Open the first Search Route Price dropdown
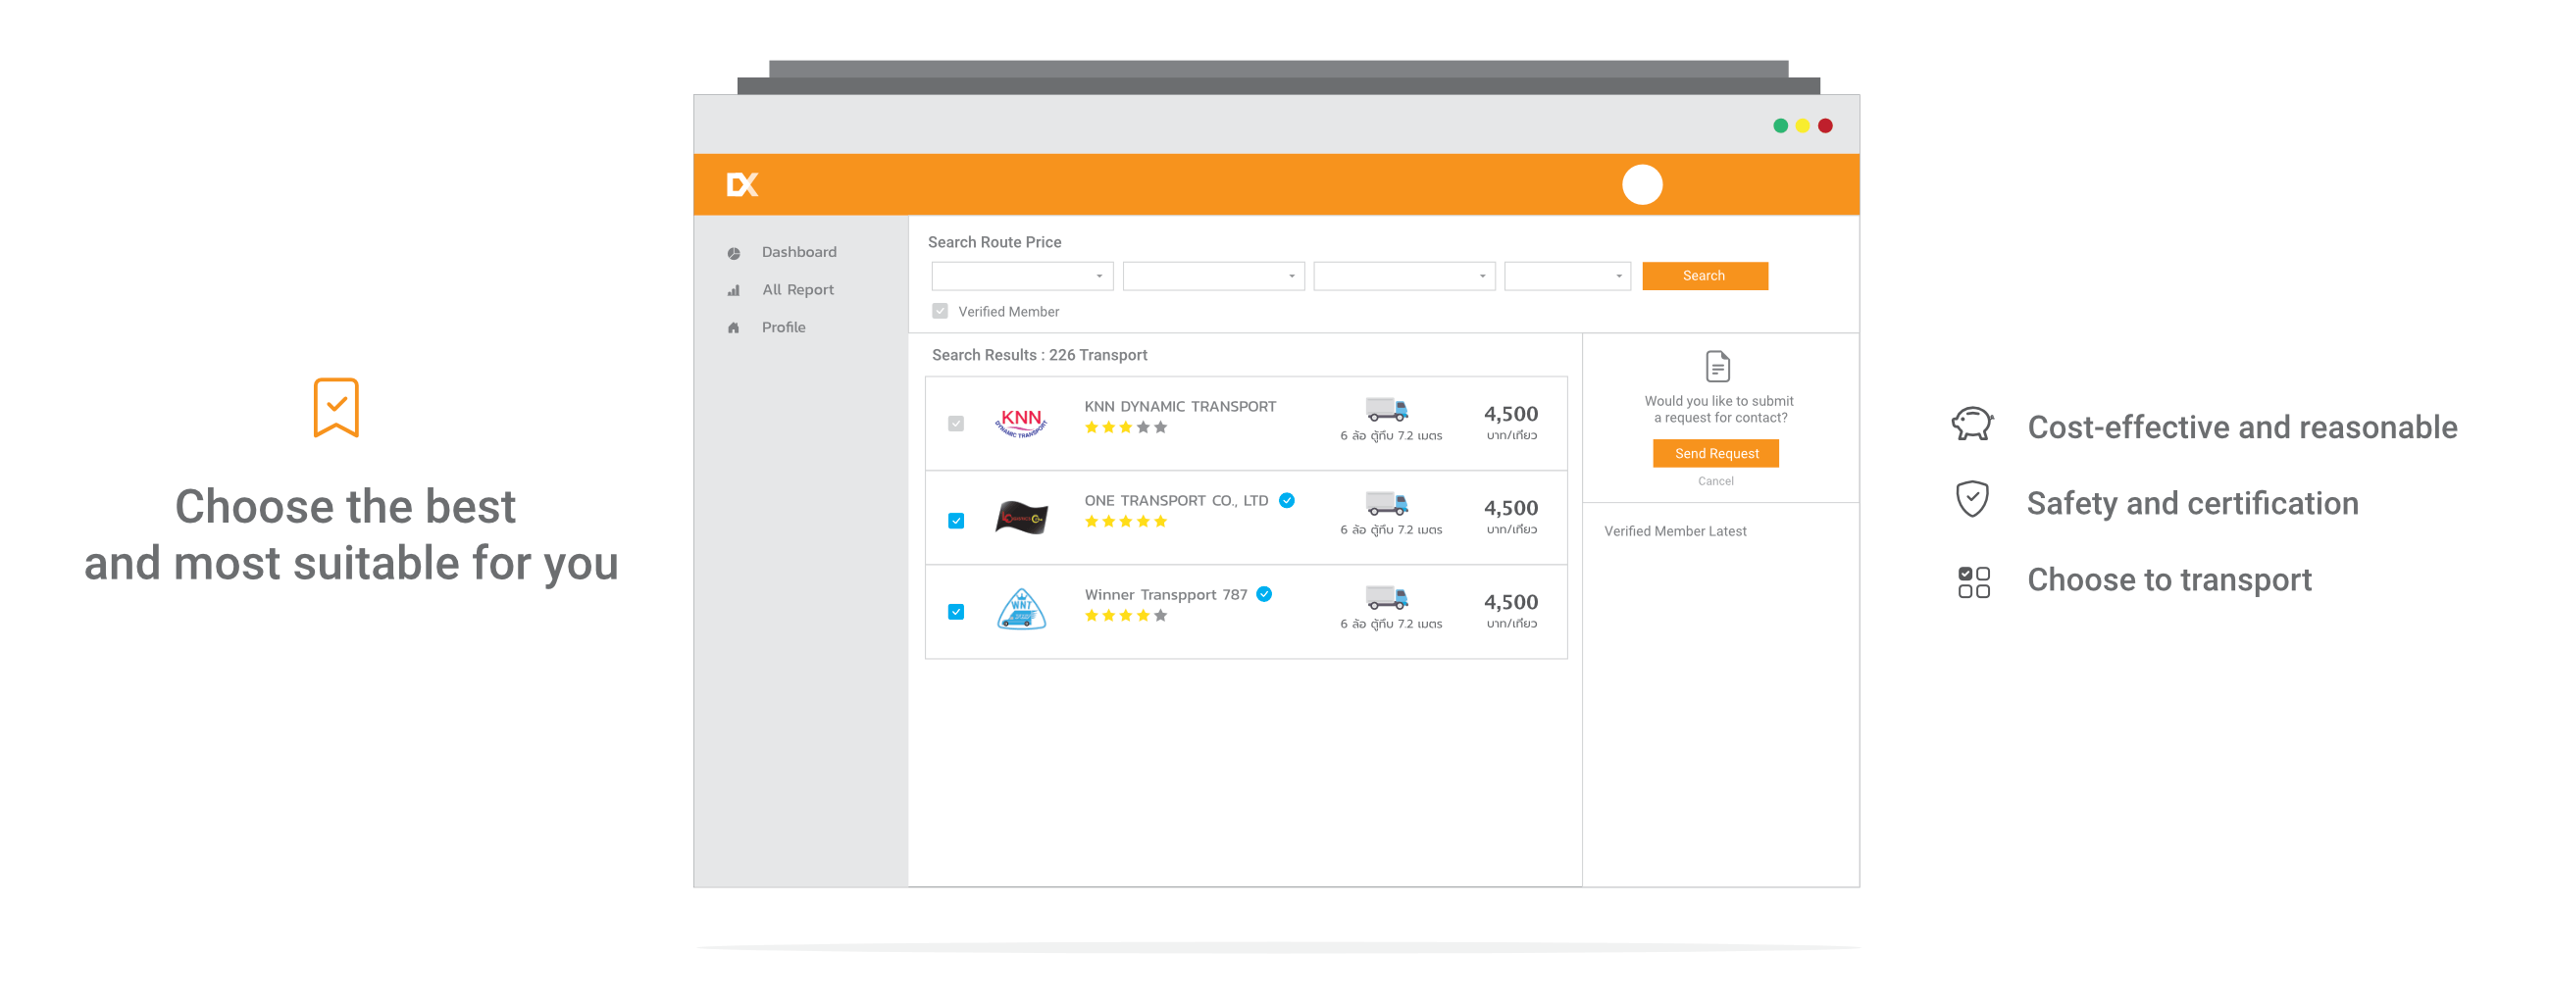The image size is (2549, 1004). pyautogui.click(x=1021, y=276)
